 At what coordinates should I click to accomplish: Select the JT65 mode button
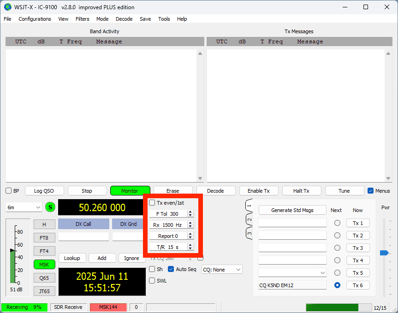coord(44,291)
